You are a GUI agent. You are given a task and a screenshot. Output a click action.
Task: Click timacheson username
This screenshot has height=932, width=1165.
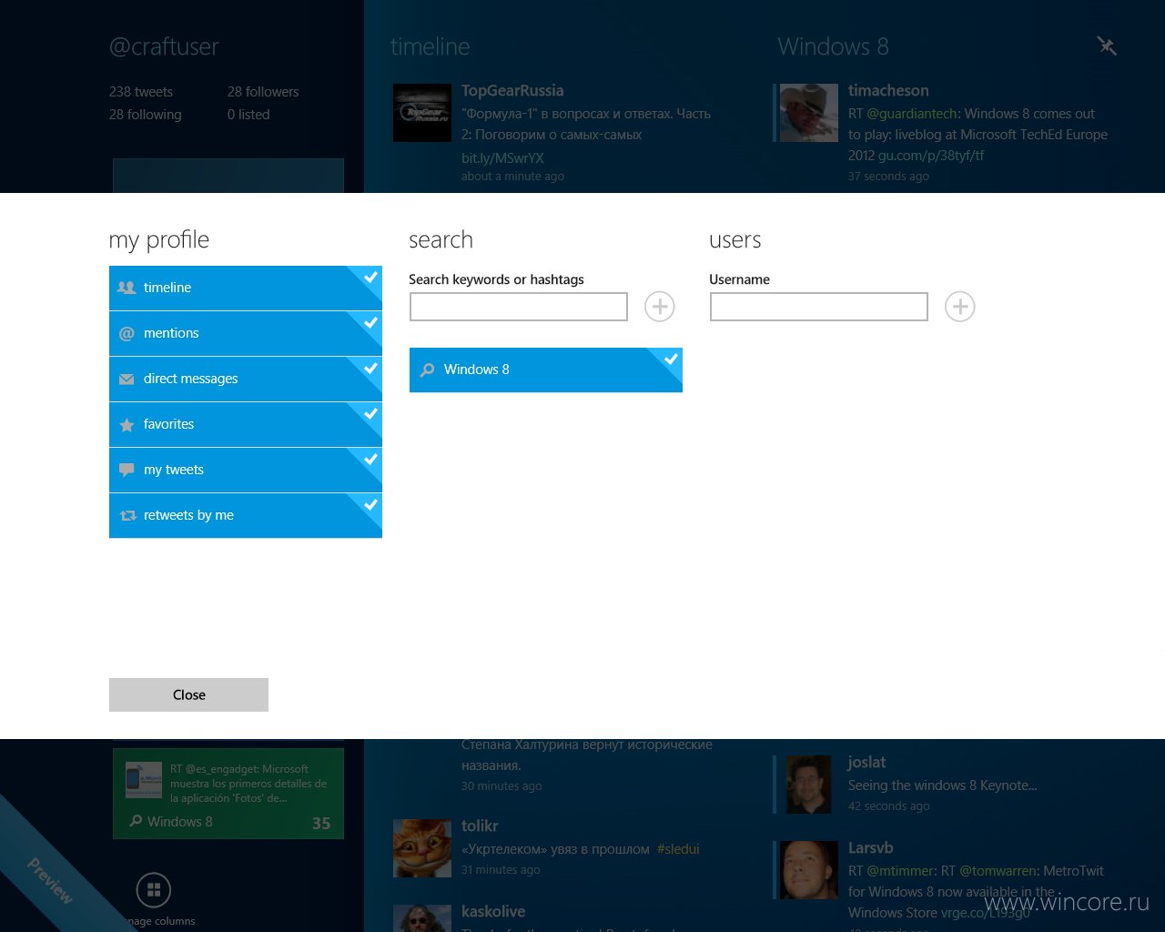pyautogui.click(x=888, y=90)
